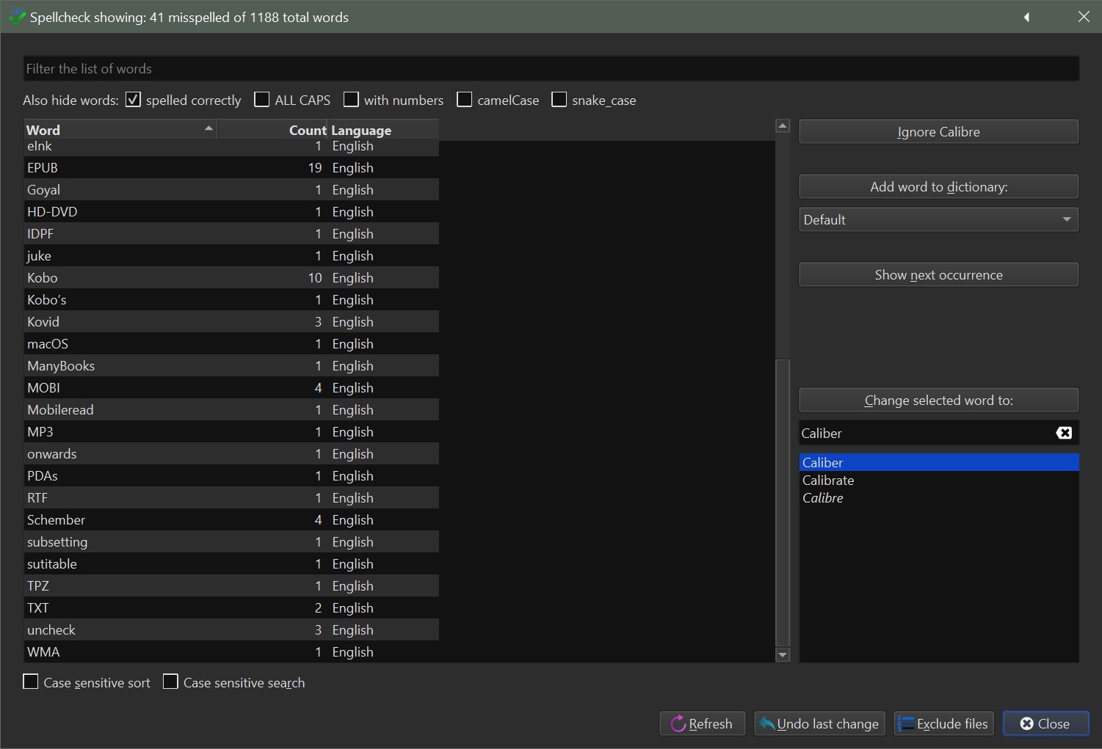
Task: Select the Kobo's row
Action: point(231,300)
